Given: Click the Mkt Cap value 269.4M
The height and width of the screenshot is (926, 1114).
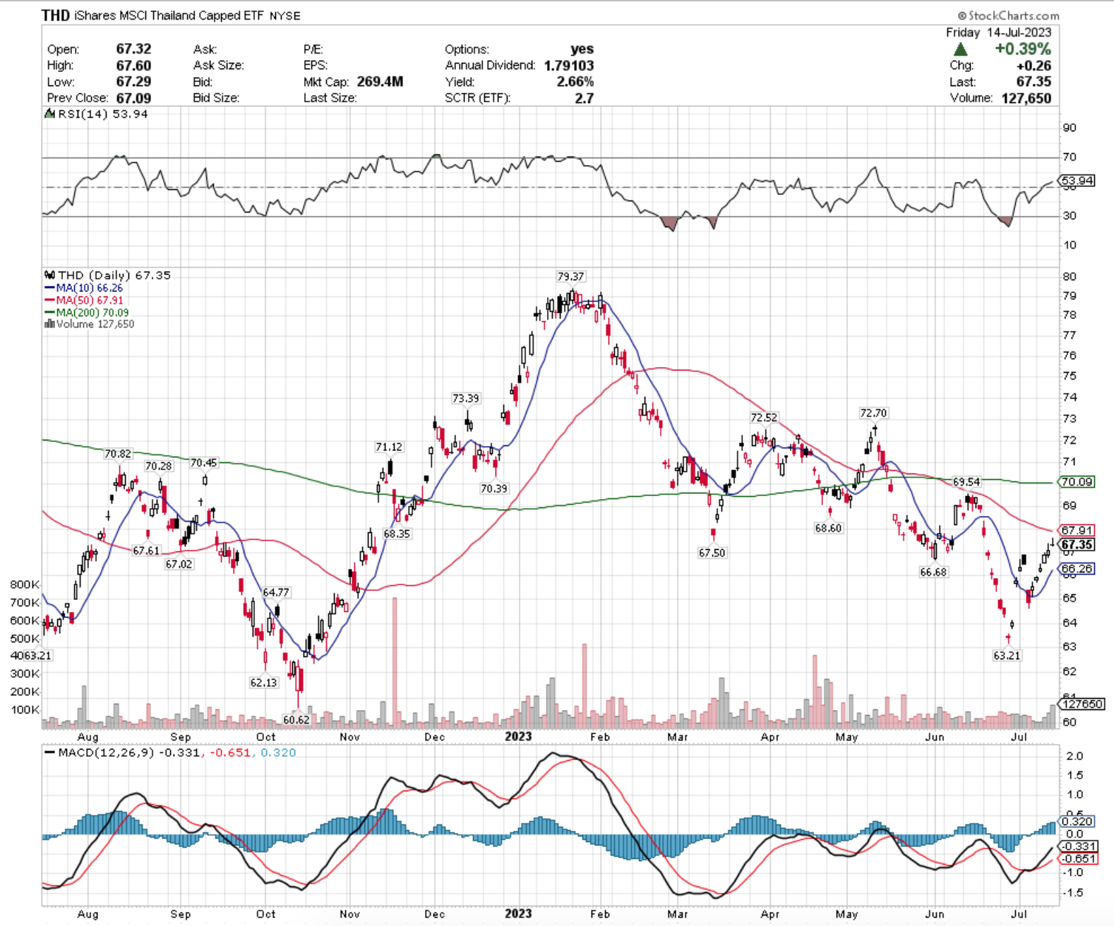Looking at the screenshot, I should (380, 82).
